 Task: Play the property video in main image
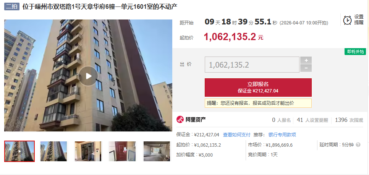(x=88, y=76)
